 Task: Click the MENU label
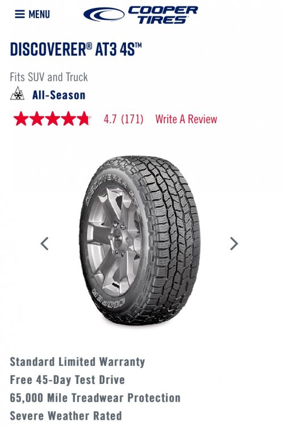[x=39, y=14]
